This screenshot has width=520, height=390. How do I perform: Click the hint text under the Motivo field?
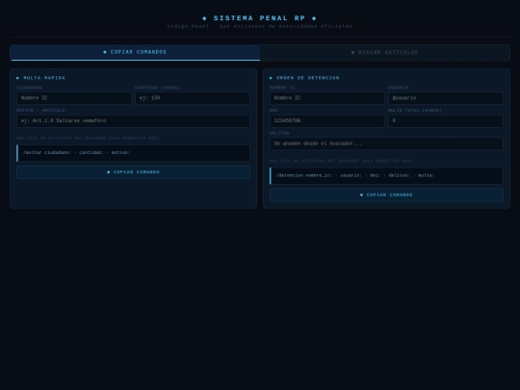(x=88, y=138)
